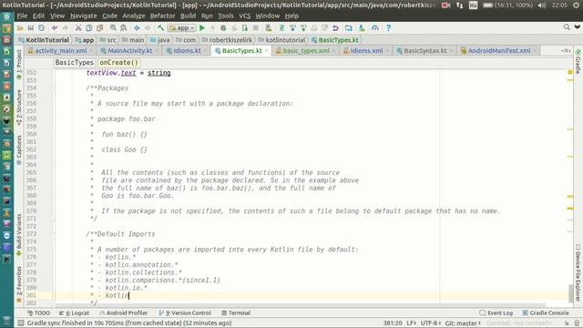
Task: Open the Project side panel
Action: [19, 64]
